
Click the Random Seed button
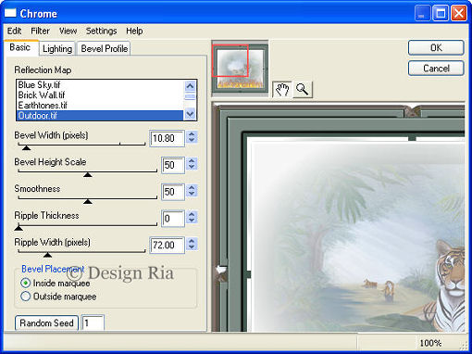pos(46,322)
